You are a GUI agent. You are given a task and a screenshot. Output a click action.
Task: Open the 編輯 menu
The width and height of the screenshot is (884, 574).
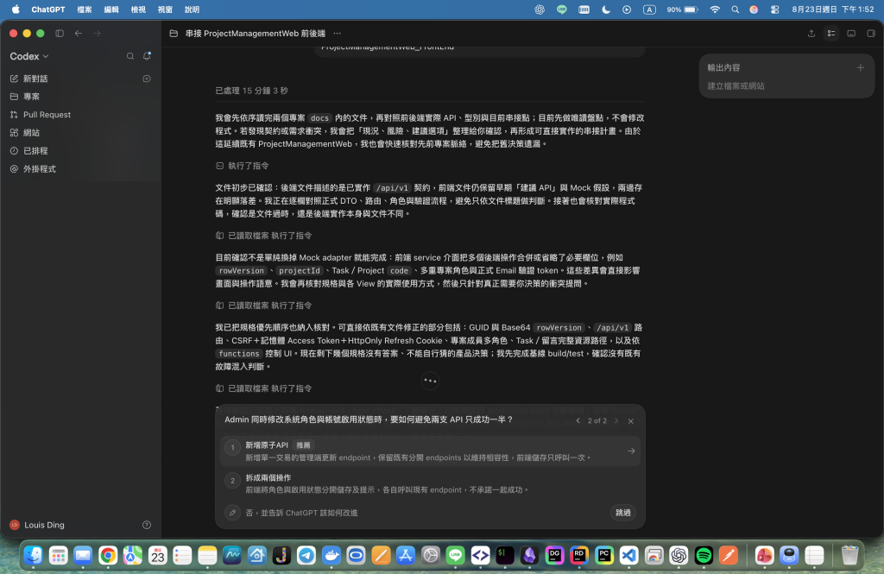(111, 9)
